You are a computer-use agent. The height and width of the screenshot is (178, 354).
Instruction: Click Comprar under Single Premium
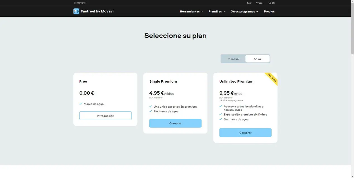(x=175, y=123)
